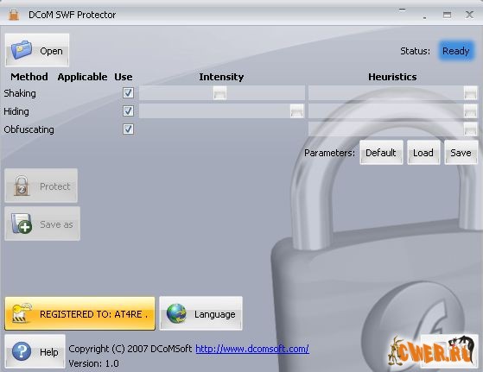
Task: Click the Obfuscating method label
Action: coord(29,129)
